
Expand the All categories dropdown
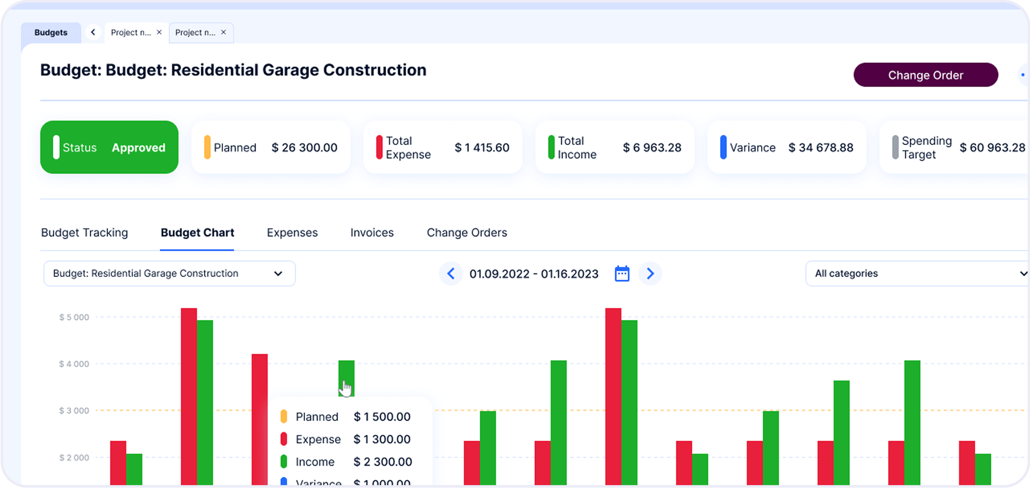917,274
